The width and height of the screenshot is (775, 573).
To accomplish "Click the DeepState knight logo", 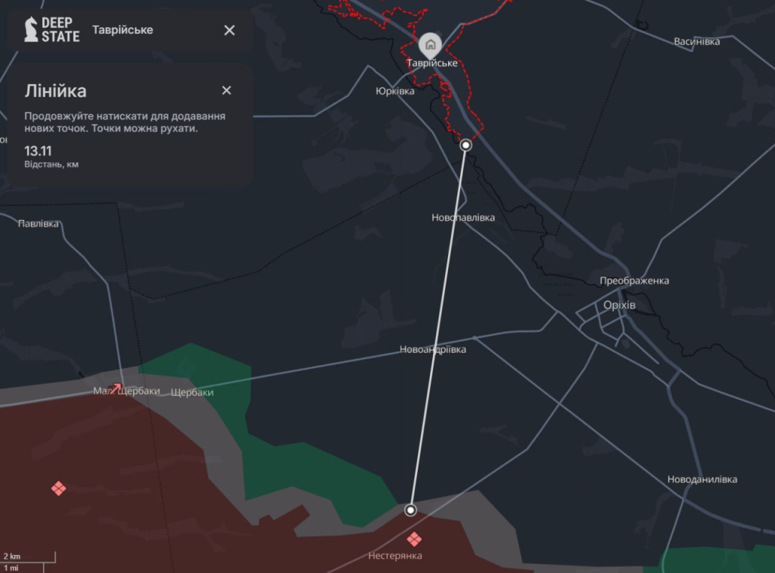I will click(x=31, y=29).
